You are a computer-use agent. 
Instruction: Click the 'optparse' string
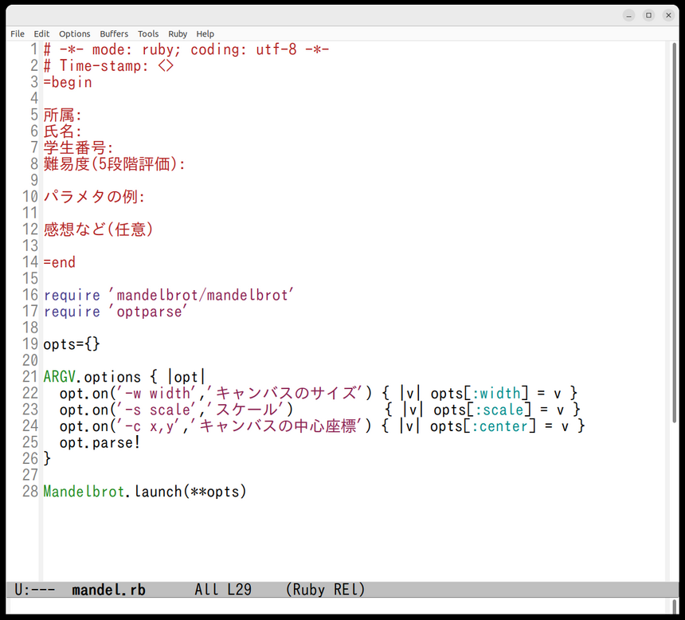(148, 312)
